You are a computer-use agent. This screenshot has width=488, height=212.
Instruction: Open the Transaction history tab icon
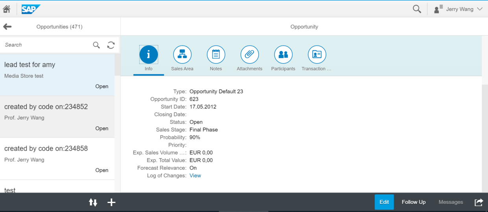(x=317, y=55)
